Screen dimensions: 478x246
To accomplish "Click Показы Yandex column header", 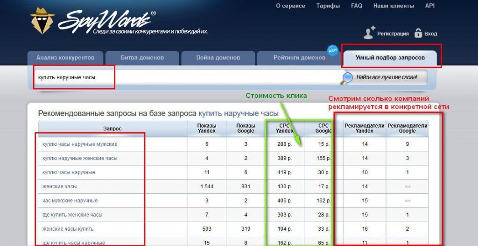I will pyautogui.click(x=207, y=129).
